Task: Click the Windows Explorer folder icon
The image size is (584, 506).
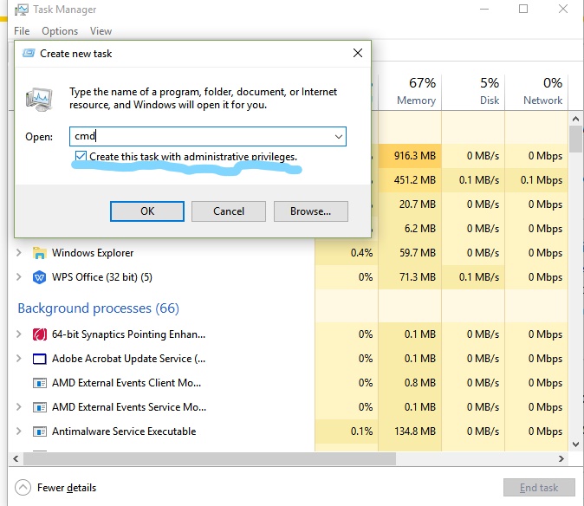Action: coord(39,253)
